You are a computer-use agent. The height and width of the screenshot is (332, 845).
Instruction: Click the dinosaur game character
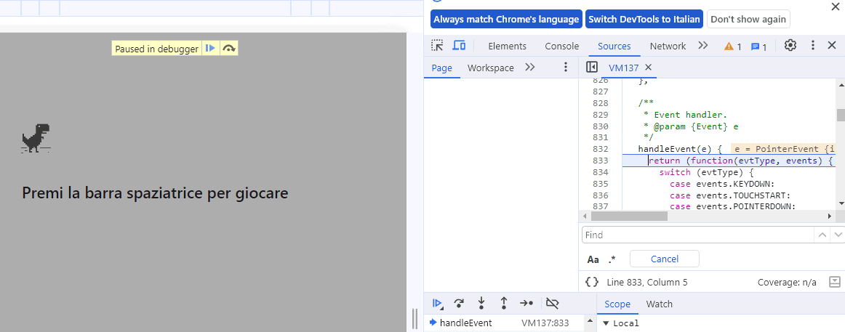point(36,138)
